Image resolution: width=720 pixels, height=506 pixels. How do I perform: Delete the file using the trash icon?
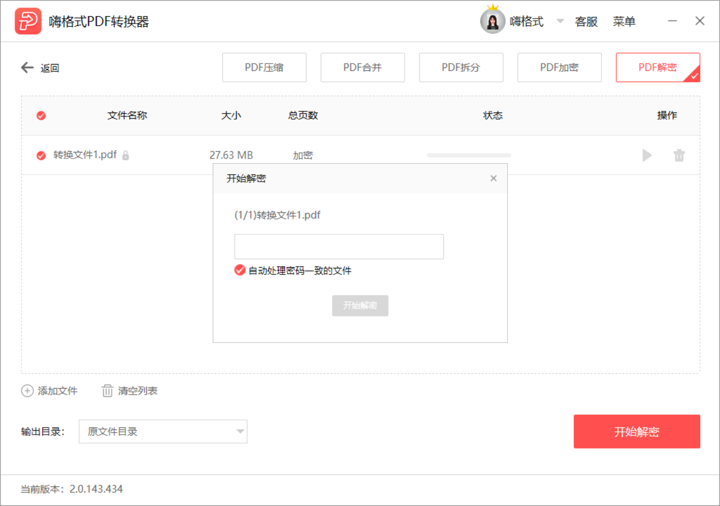[679, 155]
